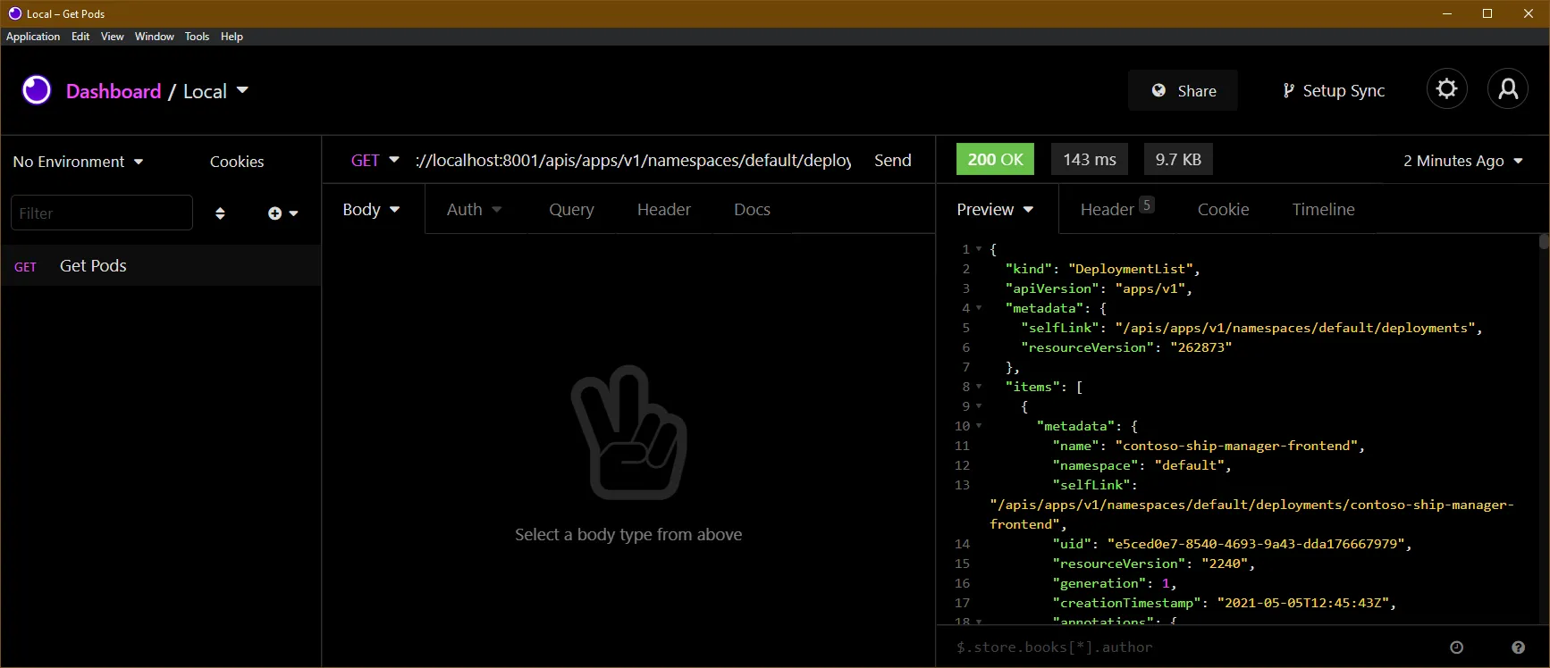This screenshot has width=1550, height=668.
Task: Click the sidebar Filter input field
Action: click(102, 213)
